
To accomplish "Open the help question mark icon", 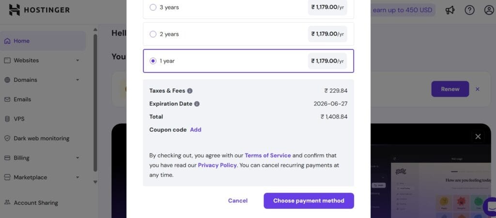I will (469, 10).
